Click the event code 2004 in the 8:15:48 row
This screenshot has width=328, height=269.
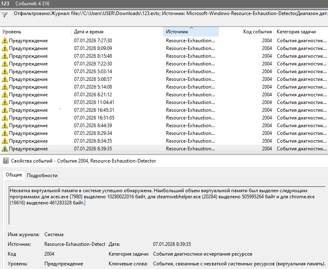point(267,56)
